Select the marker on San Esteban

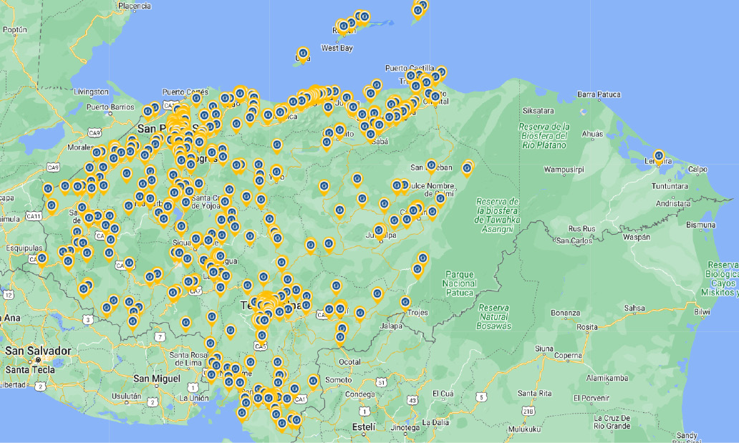click(x=431, y=165)
